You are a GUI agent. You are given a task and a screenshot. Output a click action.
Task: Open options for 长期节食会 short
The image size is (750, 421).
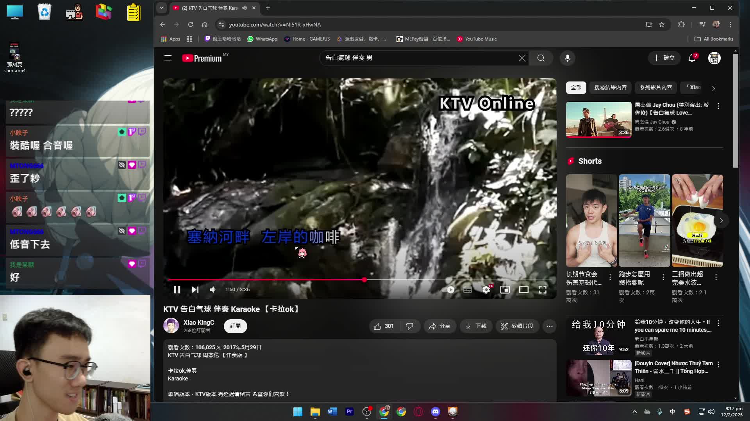[610, 277]
